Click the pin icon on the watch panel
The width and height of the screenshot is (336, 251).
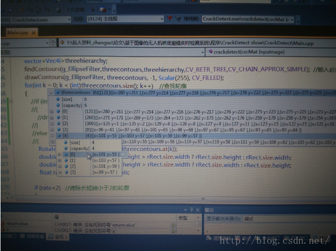pyautogui.click(x=191, y=210)
